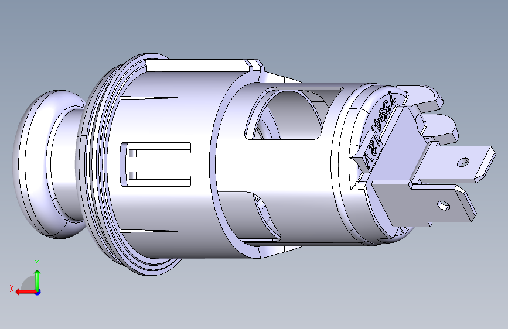Viewport: 508px width, 329px height.
Task: Select the rounded knob on the model's left
Action: coord(49,164)
